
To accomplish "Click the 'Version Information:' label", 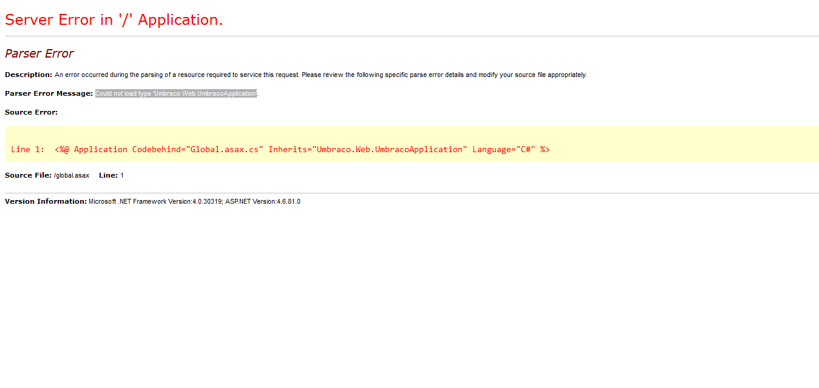I will tap(46, 201).
